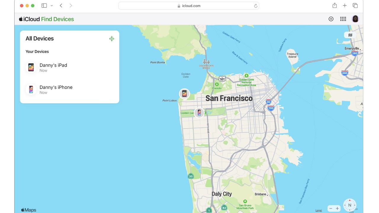The image size is (379, 213).
Task: Click the Interstate 280 shield
Action: 271,108
